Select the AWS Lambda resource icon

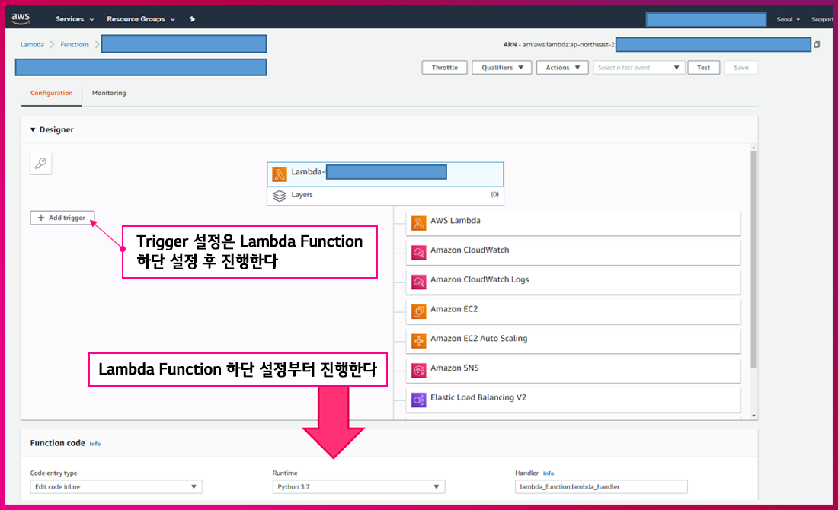418,222
